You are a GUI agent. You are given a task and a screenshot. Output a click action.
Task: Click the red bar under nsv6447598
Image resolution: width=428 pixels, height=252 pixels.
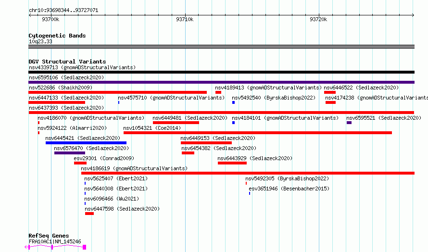(89, 214)
